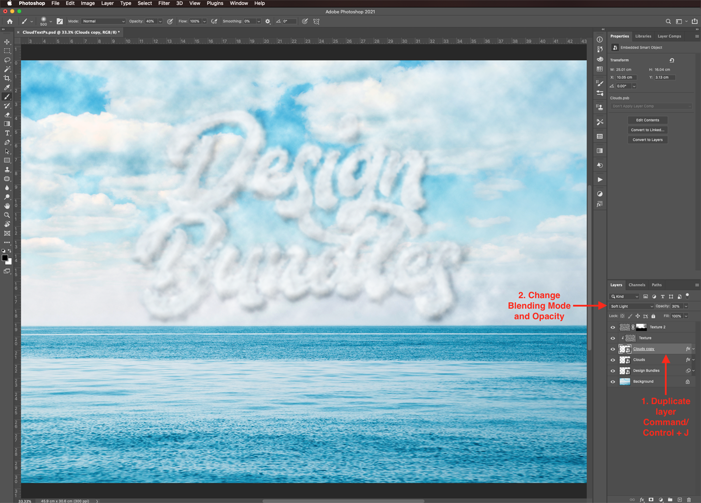The image size is (701, 503).
Task: Click the reset transform icon in Properties
Action: pyautogui.click(x=672, y=60)
